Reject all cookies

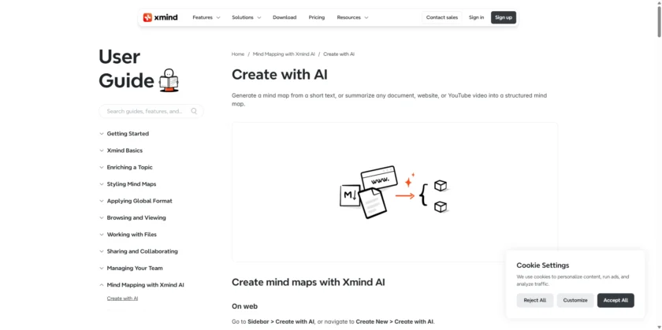click(x=535, y=300)
